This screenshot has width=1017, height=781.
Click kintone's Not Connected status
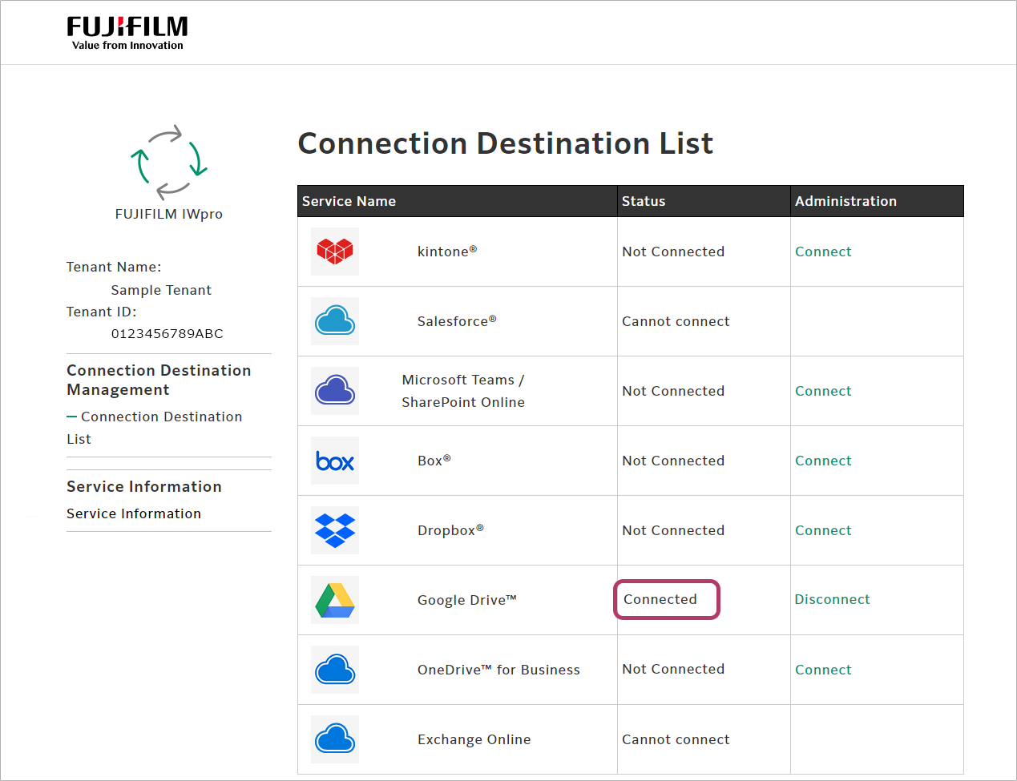tap(673, 252)
